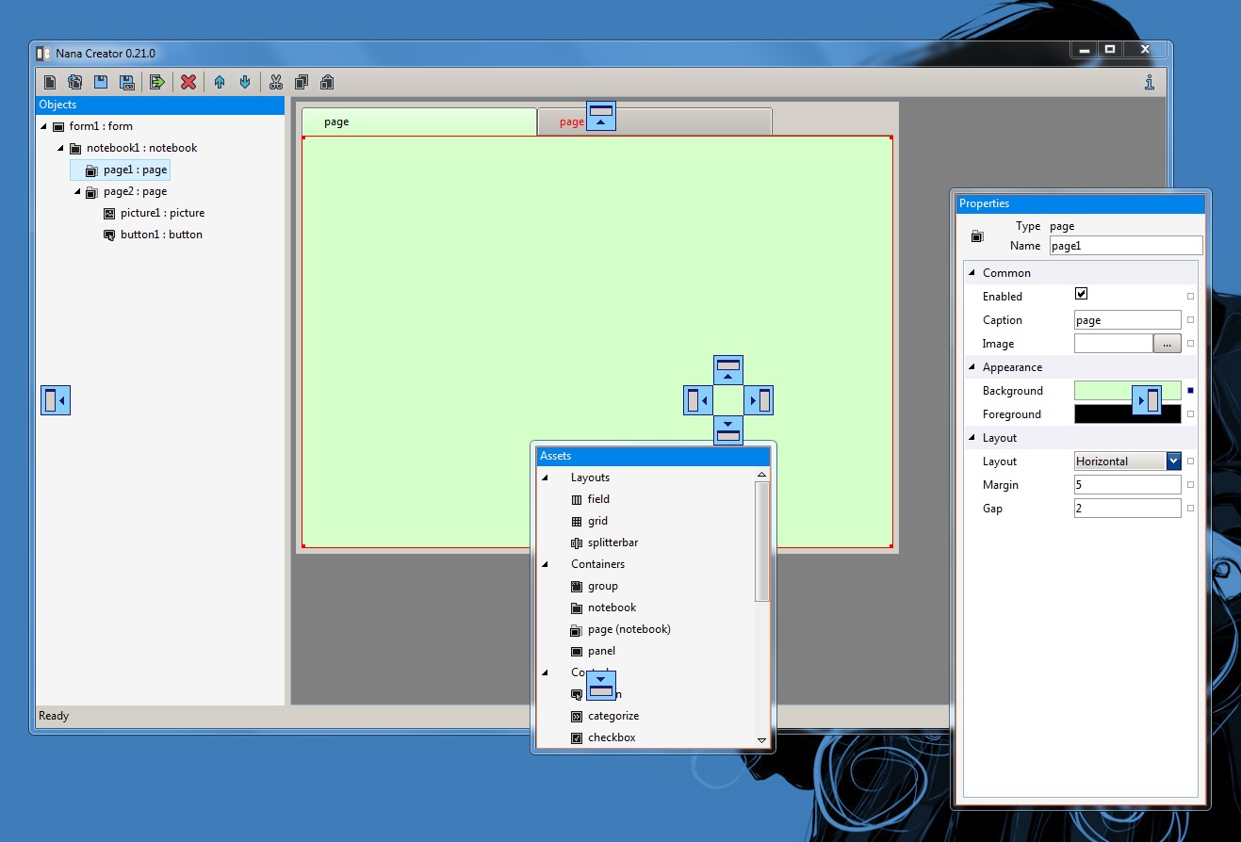Toggle the filled square beside Background swatch
Viewport: 1241px width, 842px height.
point(1190,391)
